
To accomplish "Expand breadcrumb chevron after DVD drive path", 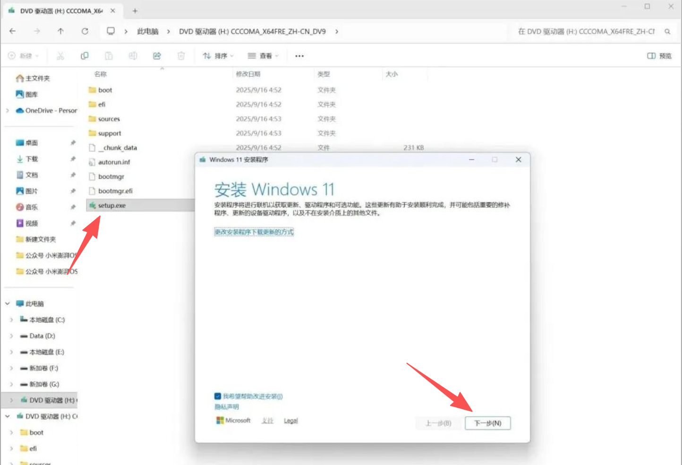I will (337, 32).
